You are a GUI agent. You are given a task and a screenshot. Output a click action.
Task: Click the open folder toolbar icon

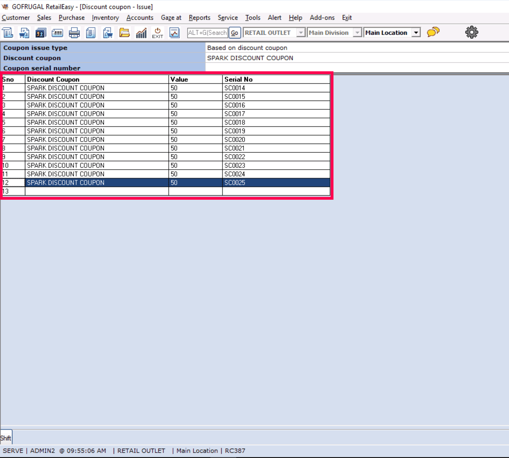[124, 33]
